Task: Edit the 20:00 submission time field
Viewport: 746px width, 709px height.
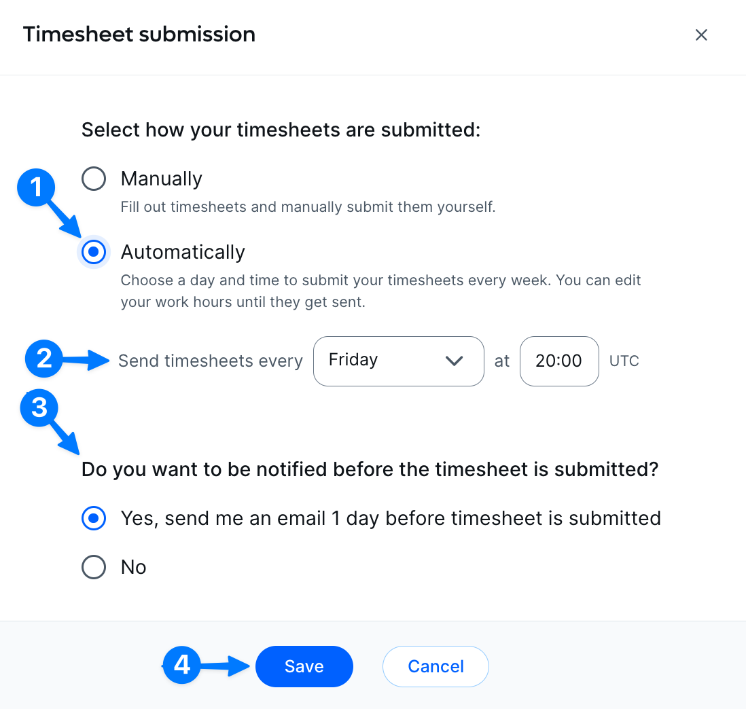Action: pyautogui.click(x=559, y=361)
